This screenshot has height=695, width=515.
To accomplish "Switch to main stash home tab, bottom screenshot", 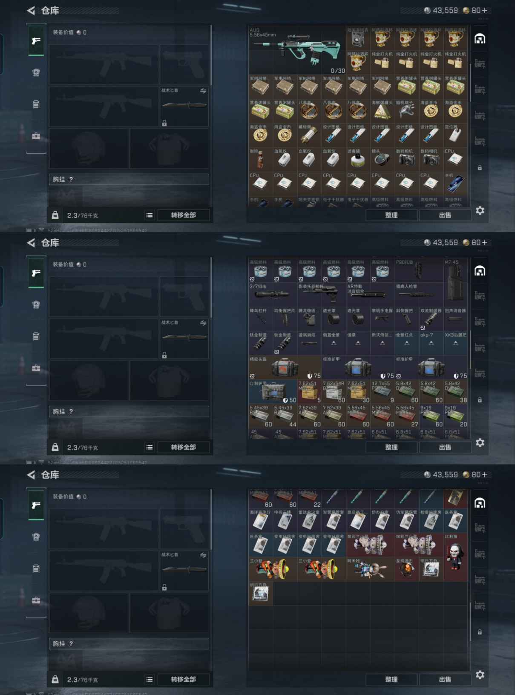I will coord(480,503).
